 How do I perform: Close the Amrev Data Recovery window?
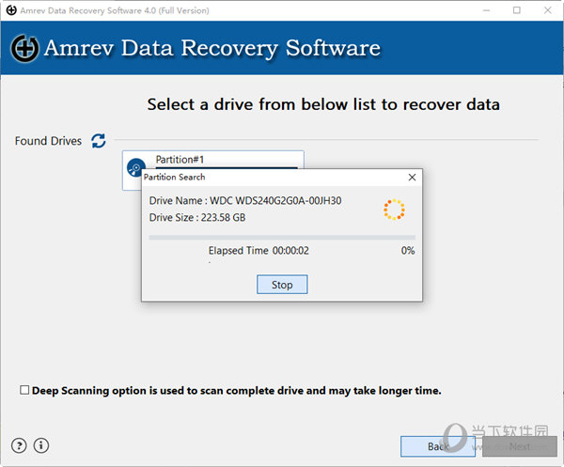[x=547, y=10]
